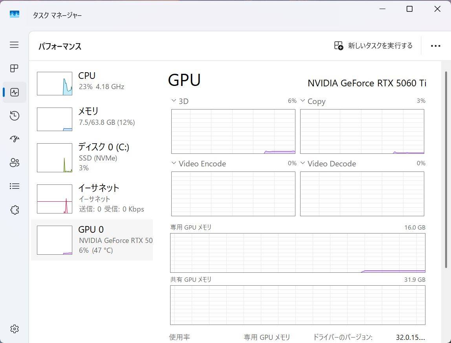Image resolution: width=451 pixels, height=343 pixels.
Task: Click the 送信: 0 受信: 0 Kbps text
Action: 112,209
